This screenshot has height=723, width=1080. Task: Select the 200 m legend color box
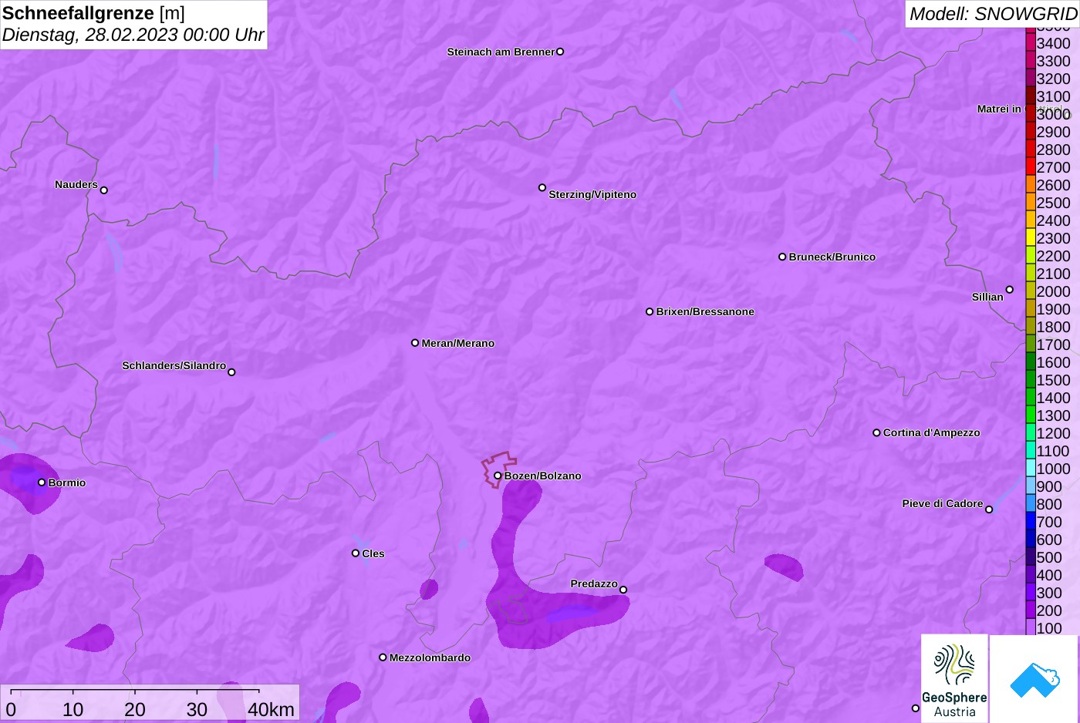click(1030, 610)
